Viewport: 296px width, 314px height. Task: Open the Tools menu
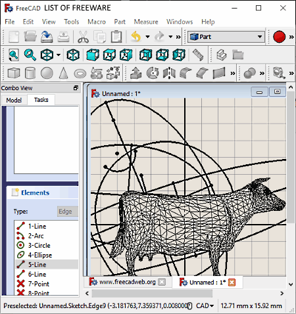pos(72,22)
